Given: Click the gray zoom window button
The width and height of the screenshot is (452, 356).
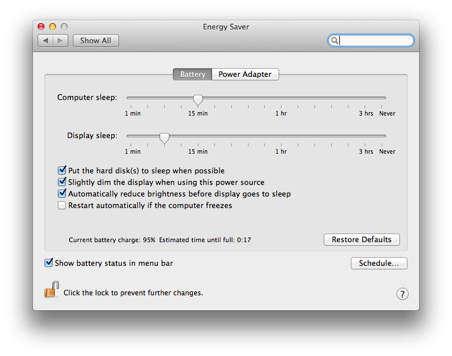Looking at the screenshot, I should point(64,27).
